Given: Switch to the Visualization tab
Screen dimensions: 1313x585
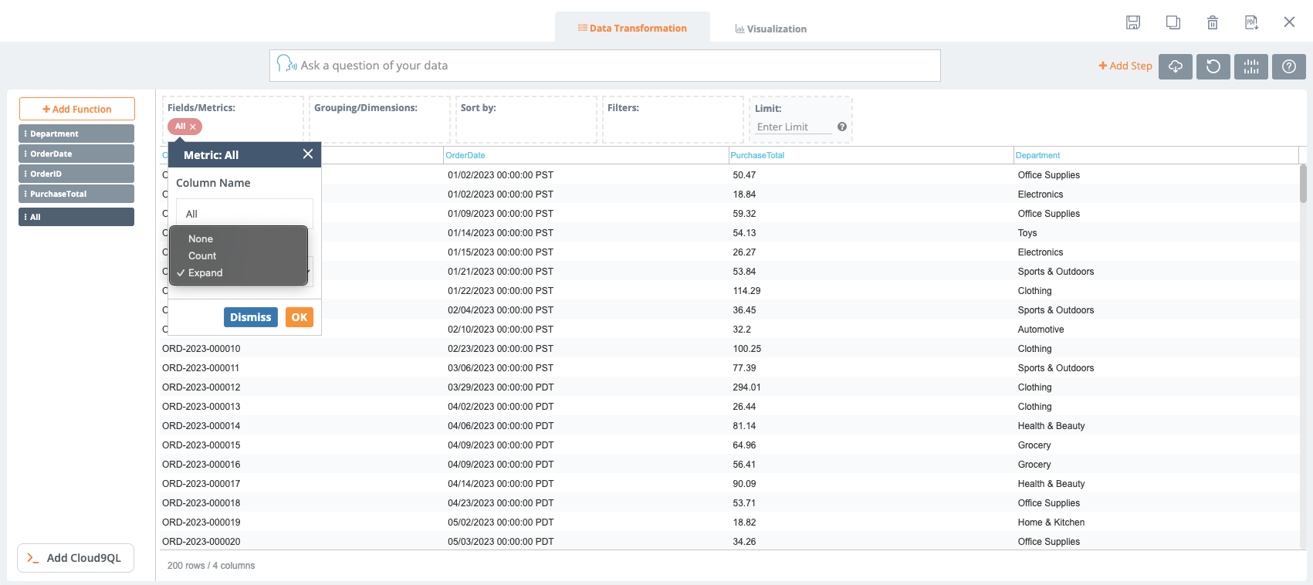Looking at the screenshot, I should 770,29.
